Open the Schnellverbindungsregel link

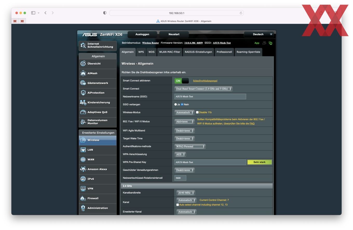(205, 81)
